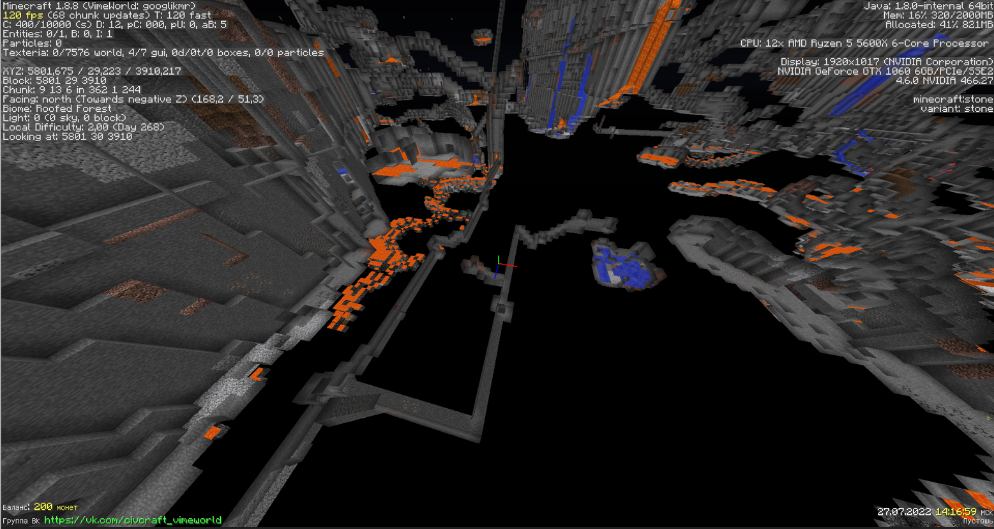Screen dimensions: 994x529
Task: Click the 'Light: 0 (0 sky, 0 block)' line
Action: click(x=64, y=118)
